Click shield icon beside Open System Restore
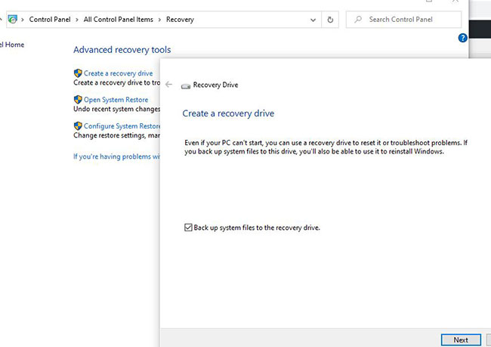This screenshot has height=347, width=491. (78, 99)
